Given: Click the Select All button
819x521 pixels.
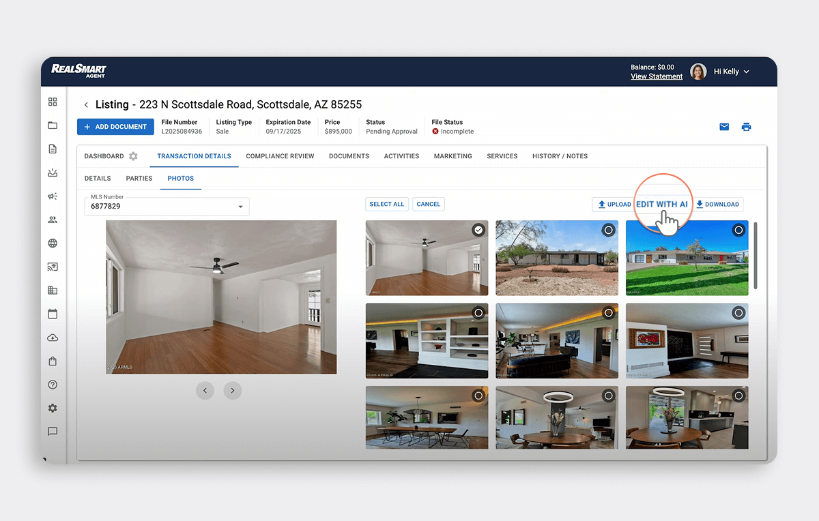Looking at the screenshot, I should pos(387,204).
